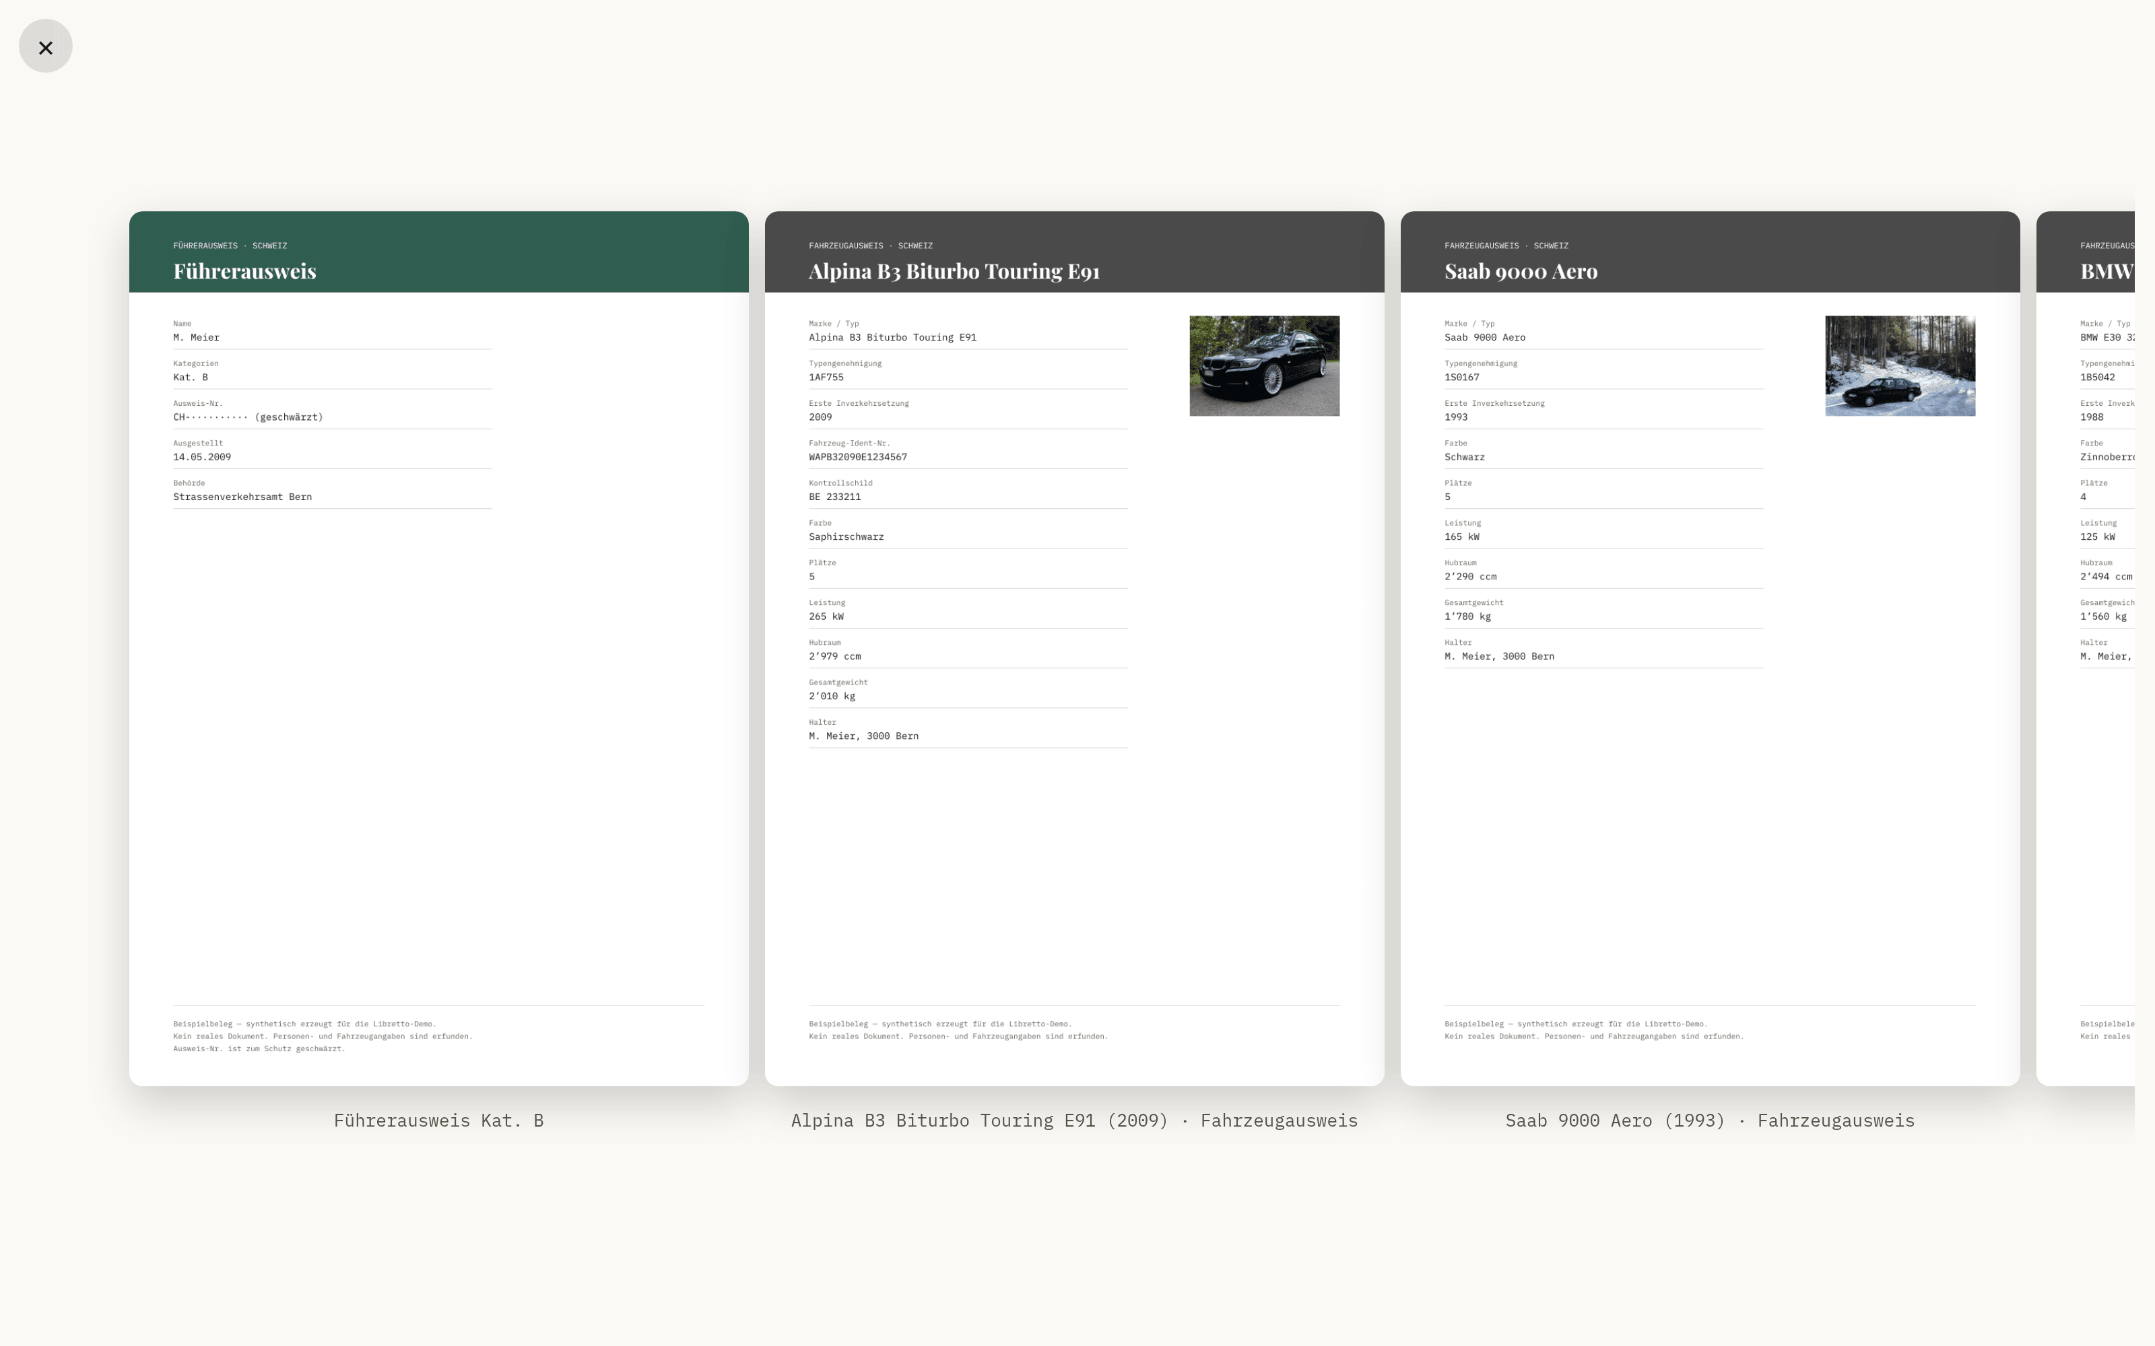
Task: Click the year "1988" on the BMW card
Action: [2092, 417]
